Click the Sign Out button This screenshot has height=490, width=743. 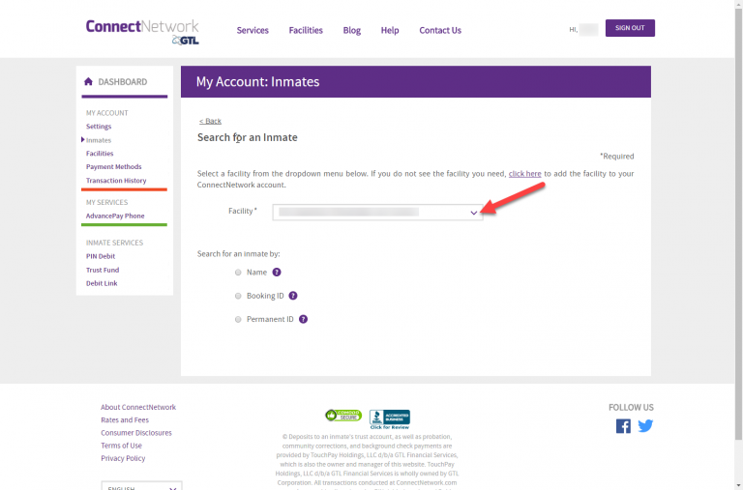point(630,28)
